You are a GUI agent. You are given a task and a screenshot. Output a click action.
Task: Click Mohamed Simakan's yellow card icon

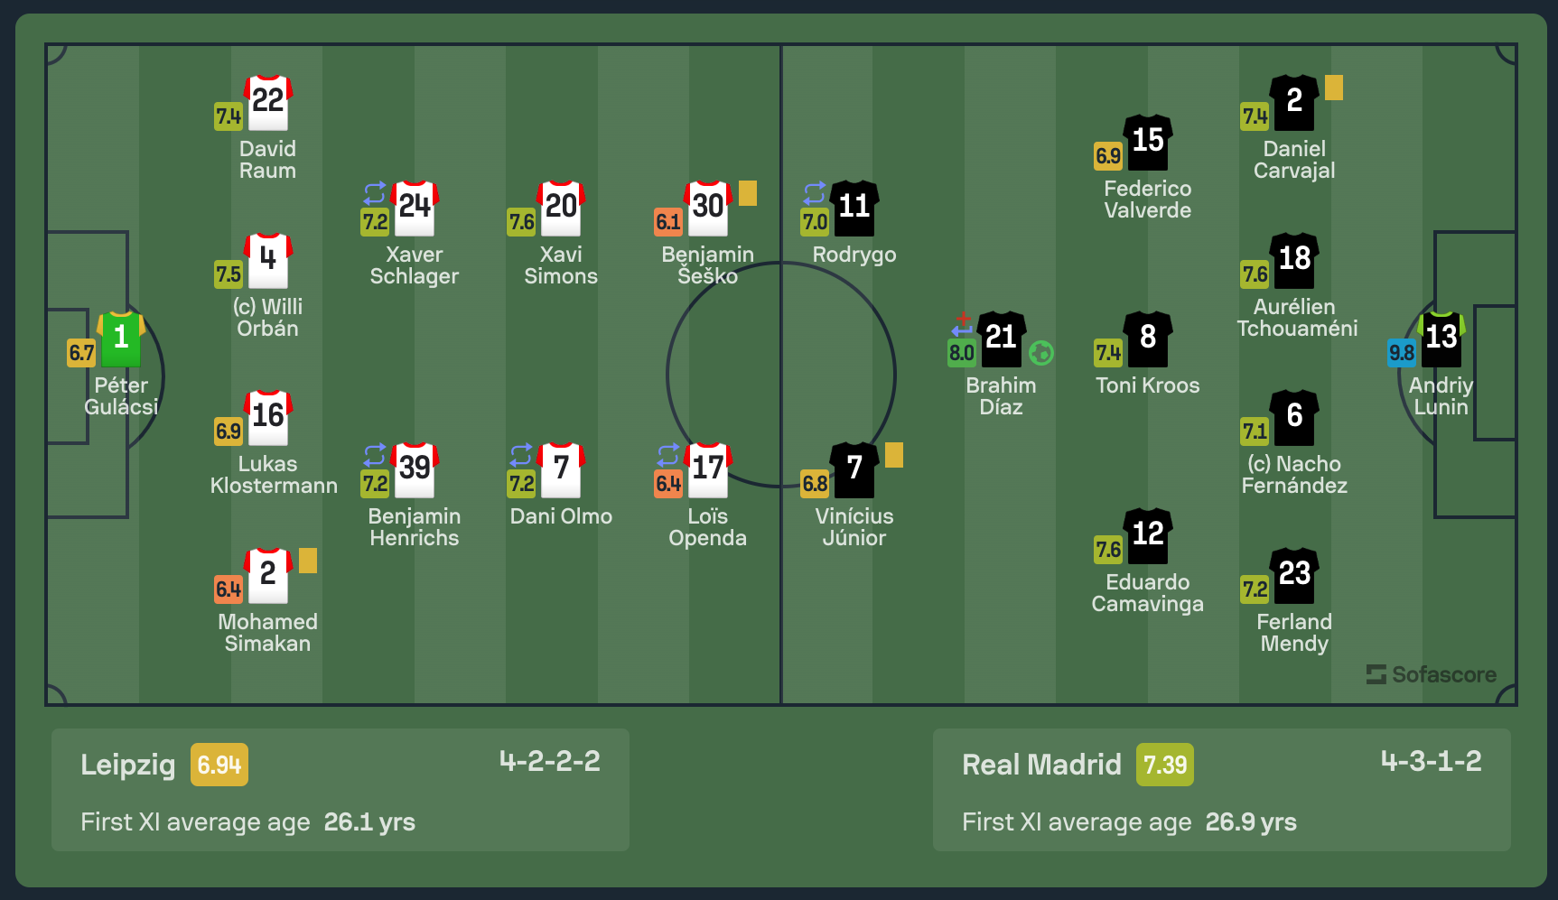(307, 561)
